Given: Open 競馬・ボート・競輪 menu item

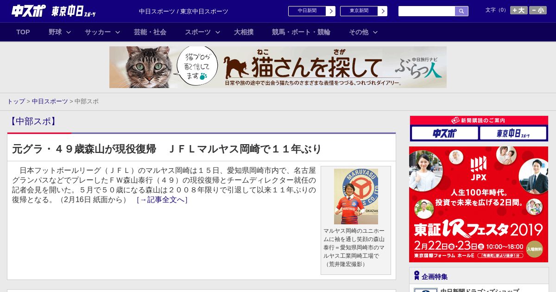Looking at the screenshot, I should tap(301, 32).
